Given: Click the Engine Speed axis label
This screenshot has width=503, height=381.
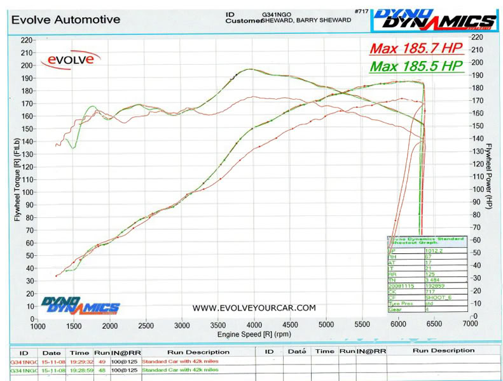Looking at the screenshot, I should pos(253,333).
